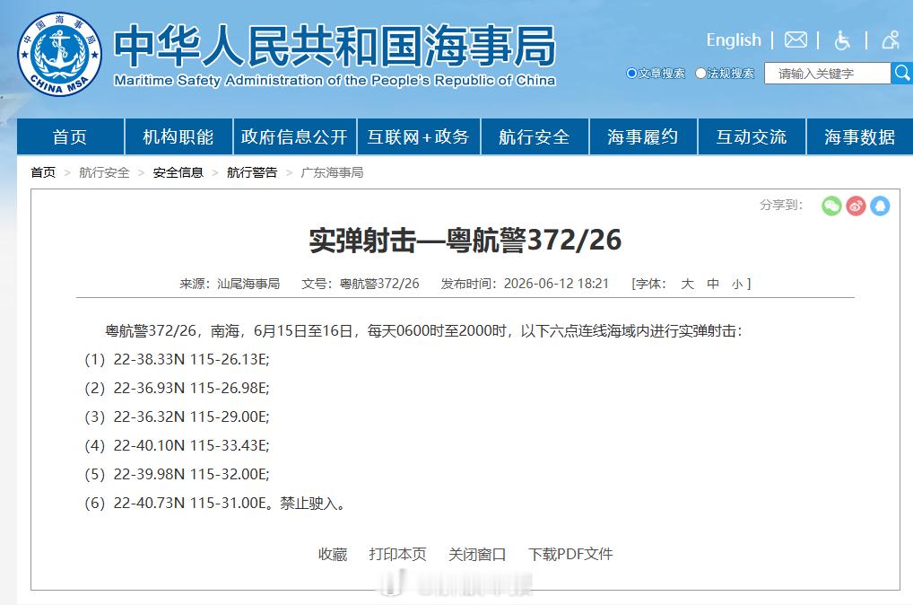Click the elderly-care mode icon in header
Viewport: 913px width, 605px height.
coord(891,40)
